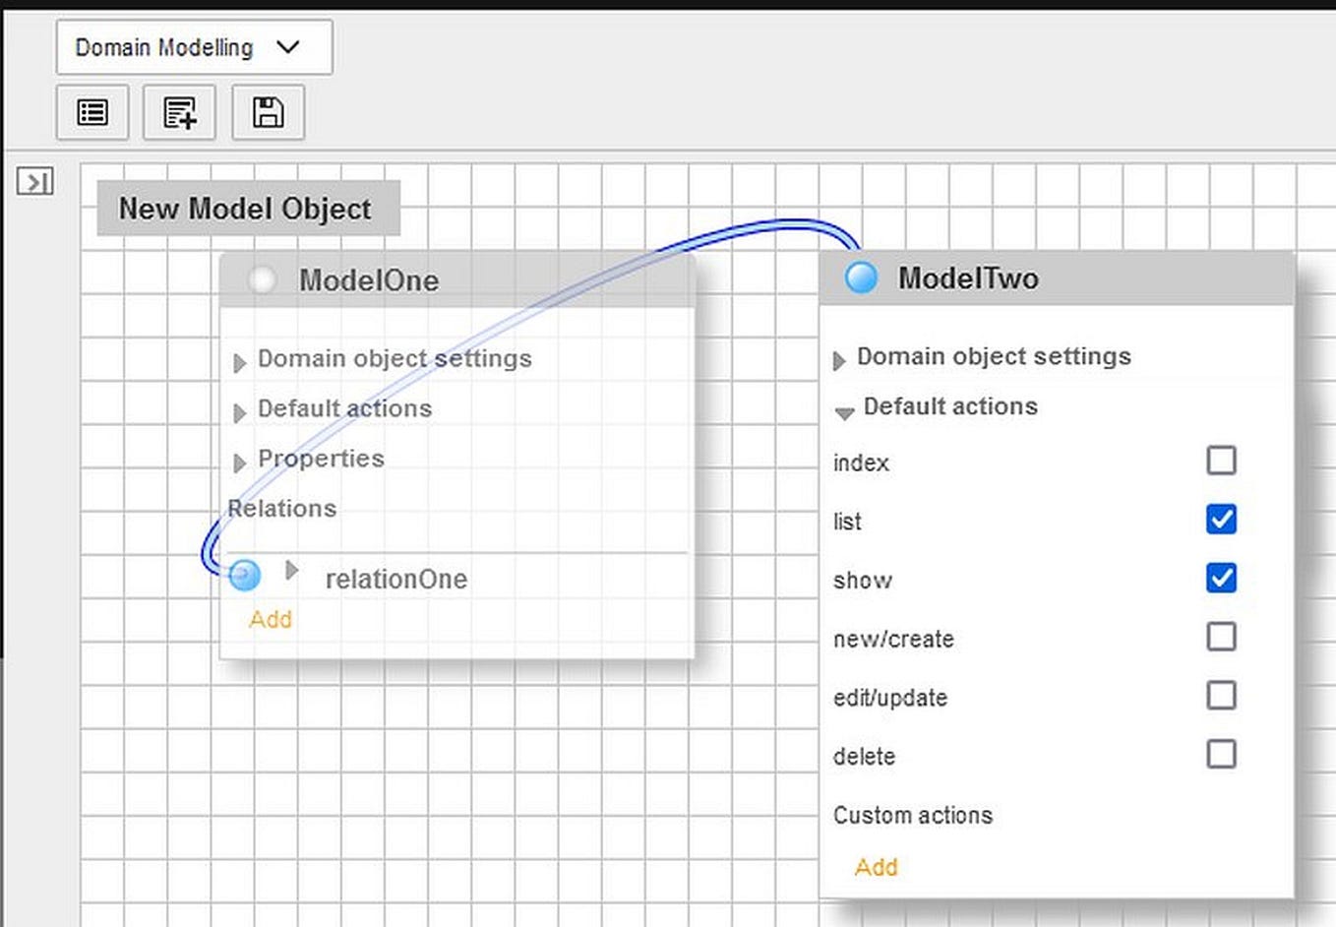Select the New Model Object element
The image size is (1336, 927).
(x=246, y=209)
